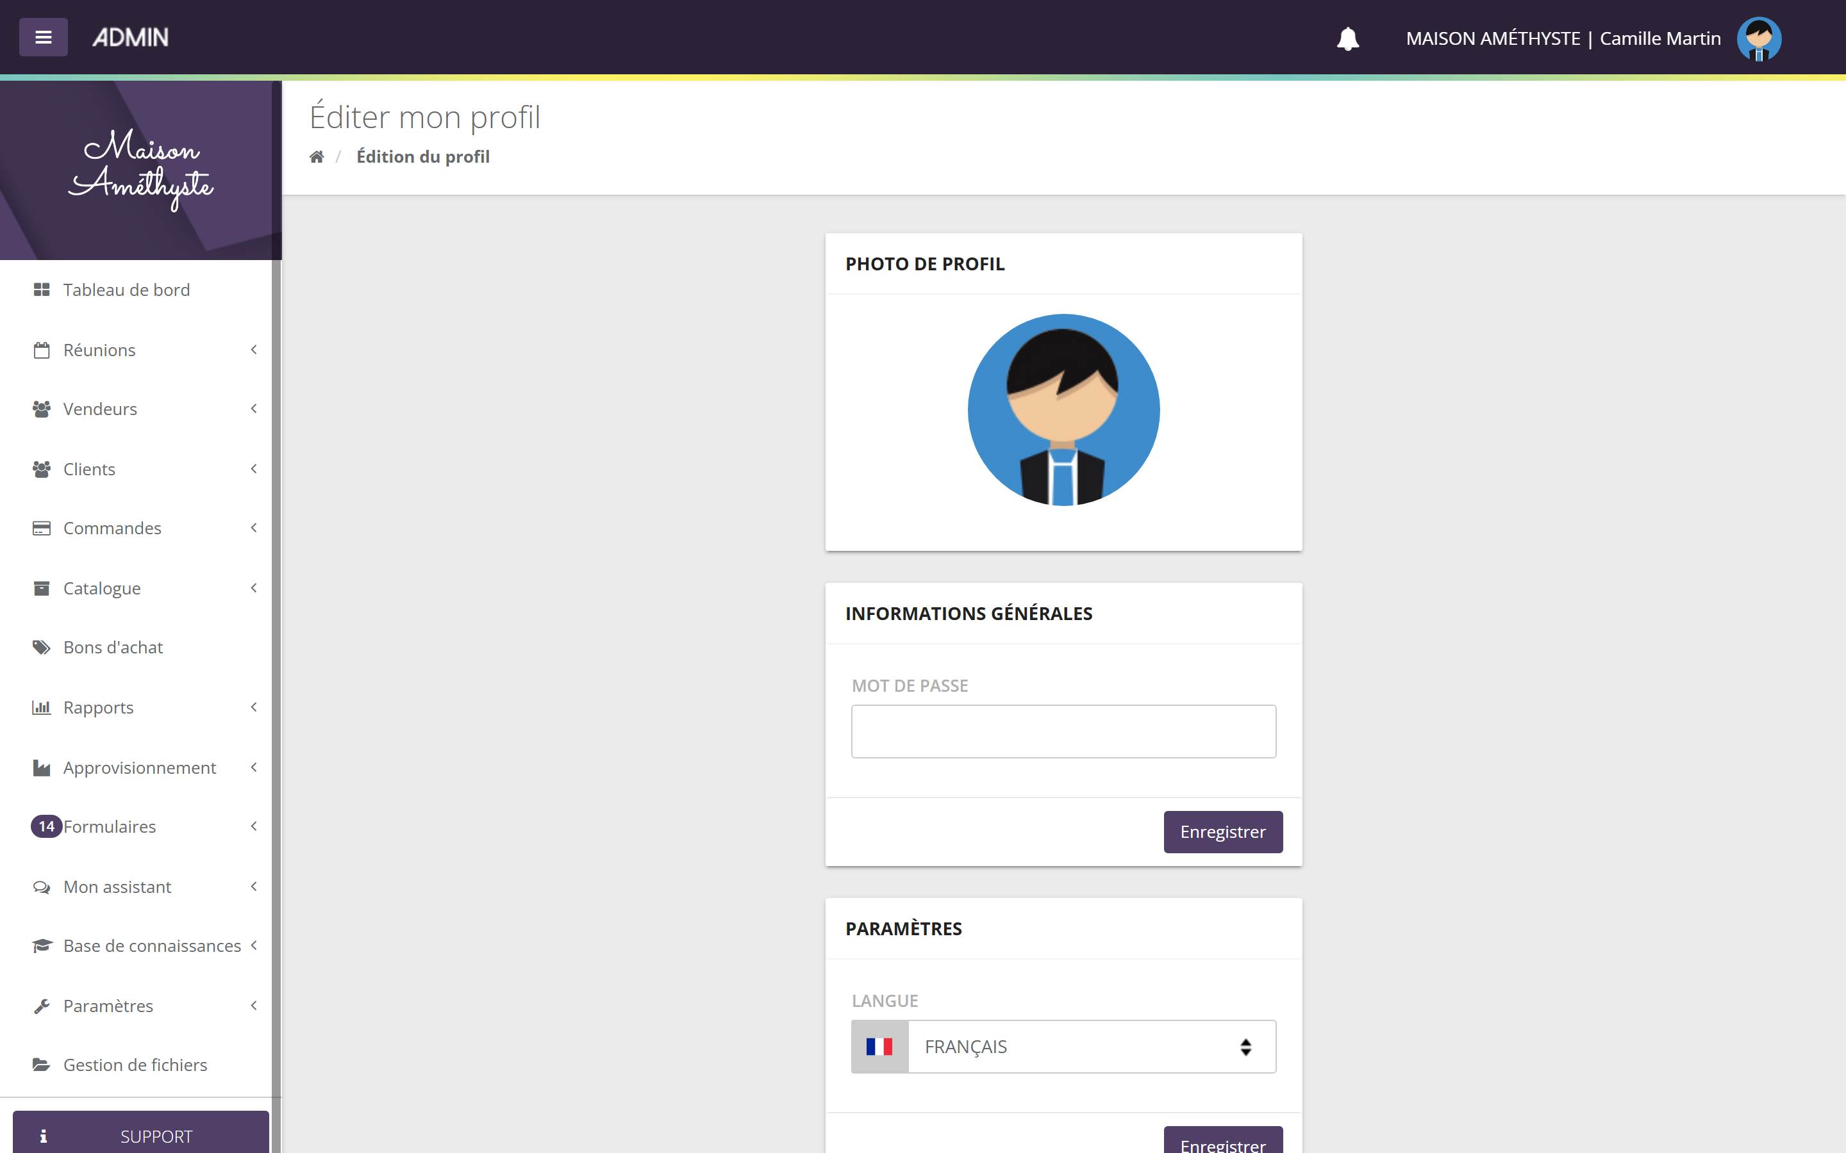Click the Camille Martin user name
Screen dimensions: 1846x1153
pos(1660,39)
